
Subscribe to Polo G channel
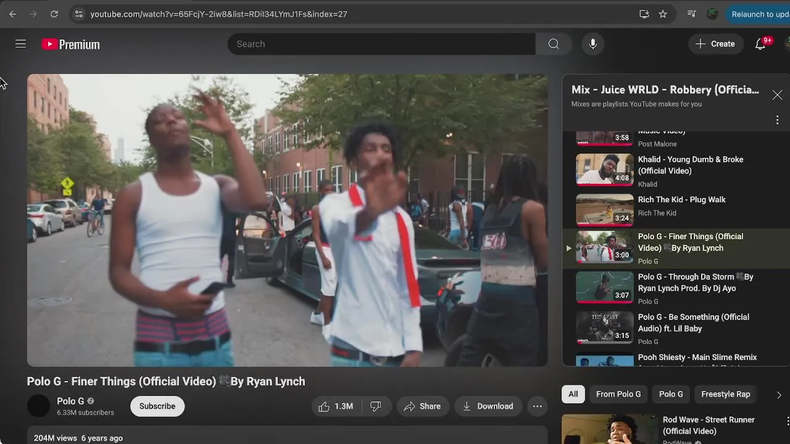[x=157, y=406]
